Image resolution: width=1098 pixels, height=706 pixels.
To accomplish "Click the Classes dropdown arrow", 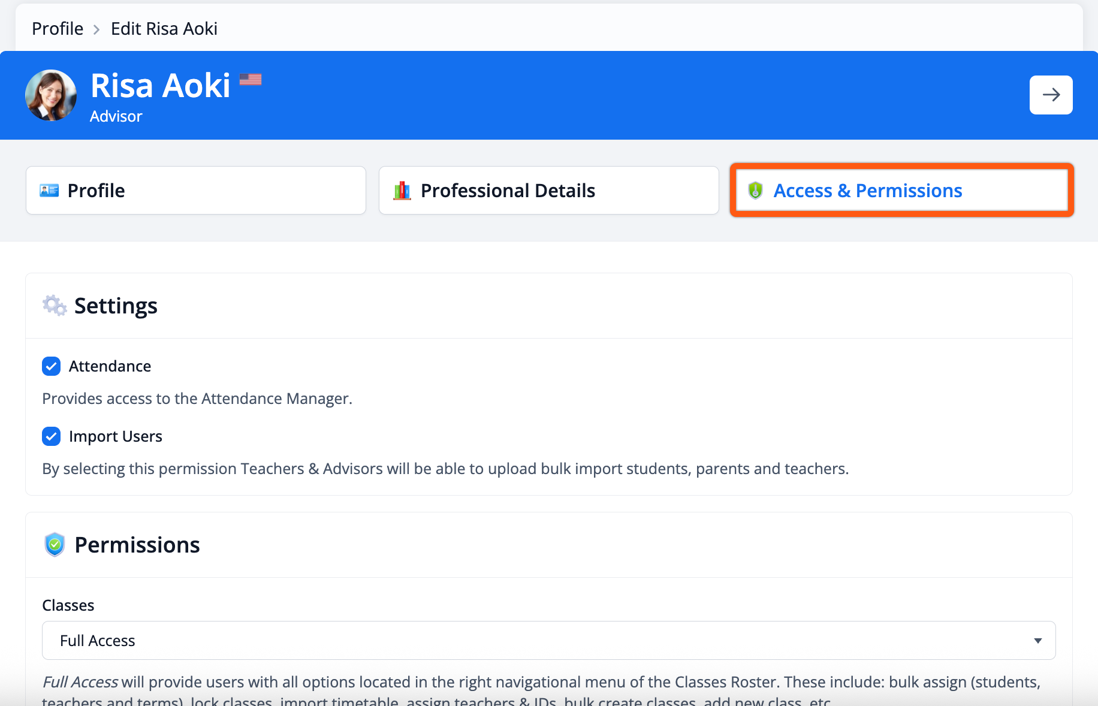I will pyautogui.click(x=1037, y=641).
